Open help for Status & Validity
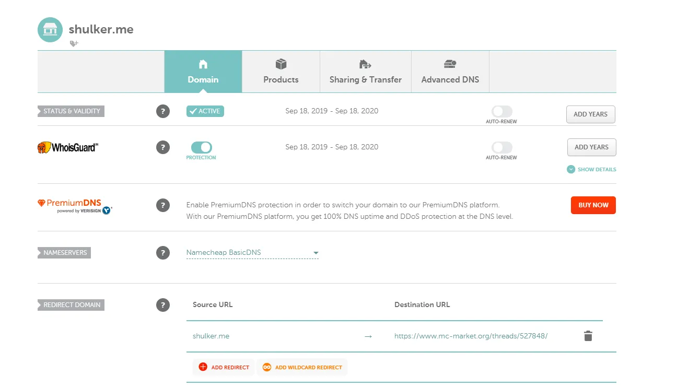Viewport: 677px width, 387px height. [x=163, y=111]
